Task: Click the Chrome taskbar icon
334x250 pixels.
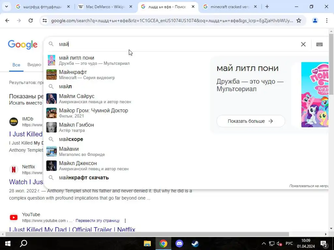Action: pyautogui.click(x=163, y=243)
